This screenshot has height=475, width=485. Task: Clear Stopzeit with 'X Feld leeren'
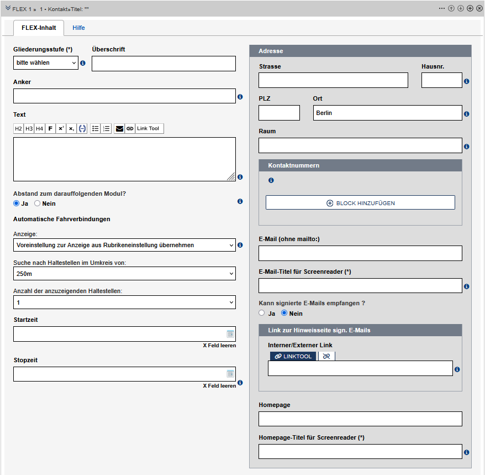click(219, 386)
